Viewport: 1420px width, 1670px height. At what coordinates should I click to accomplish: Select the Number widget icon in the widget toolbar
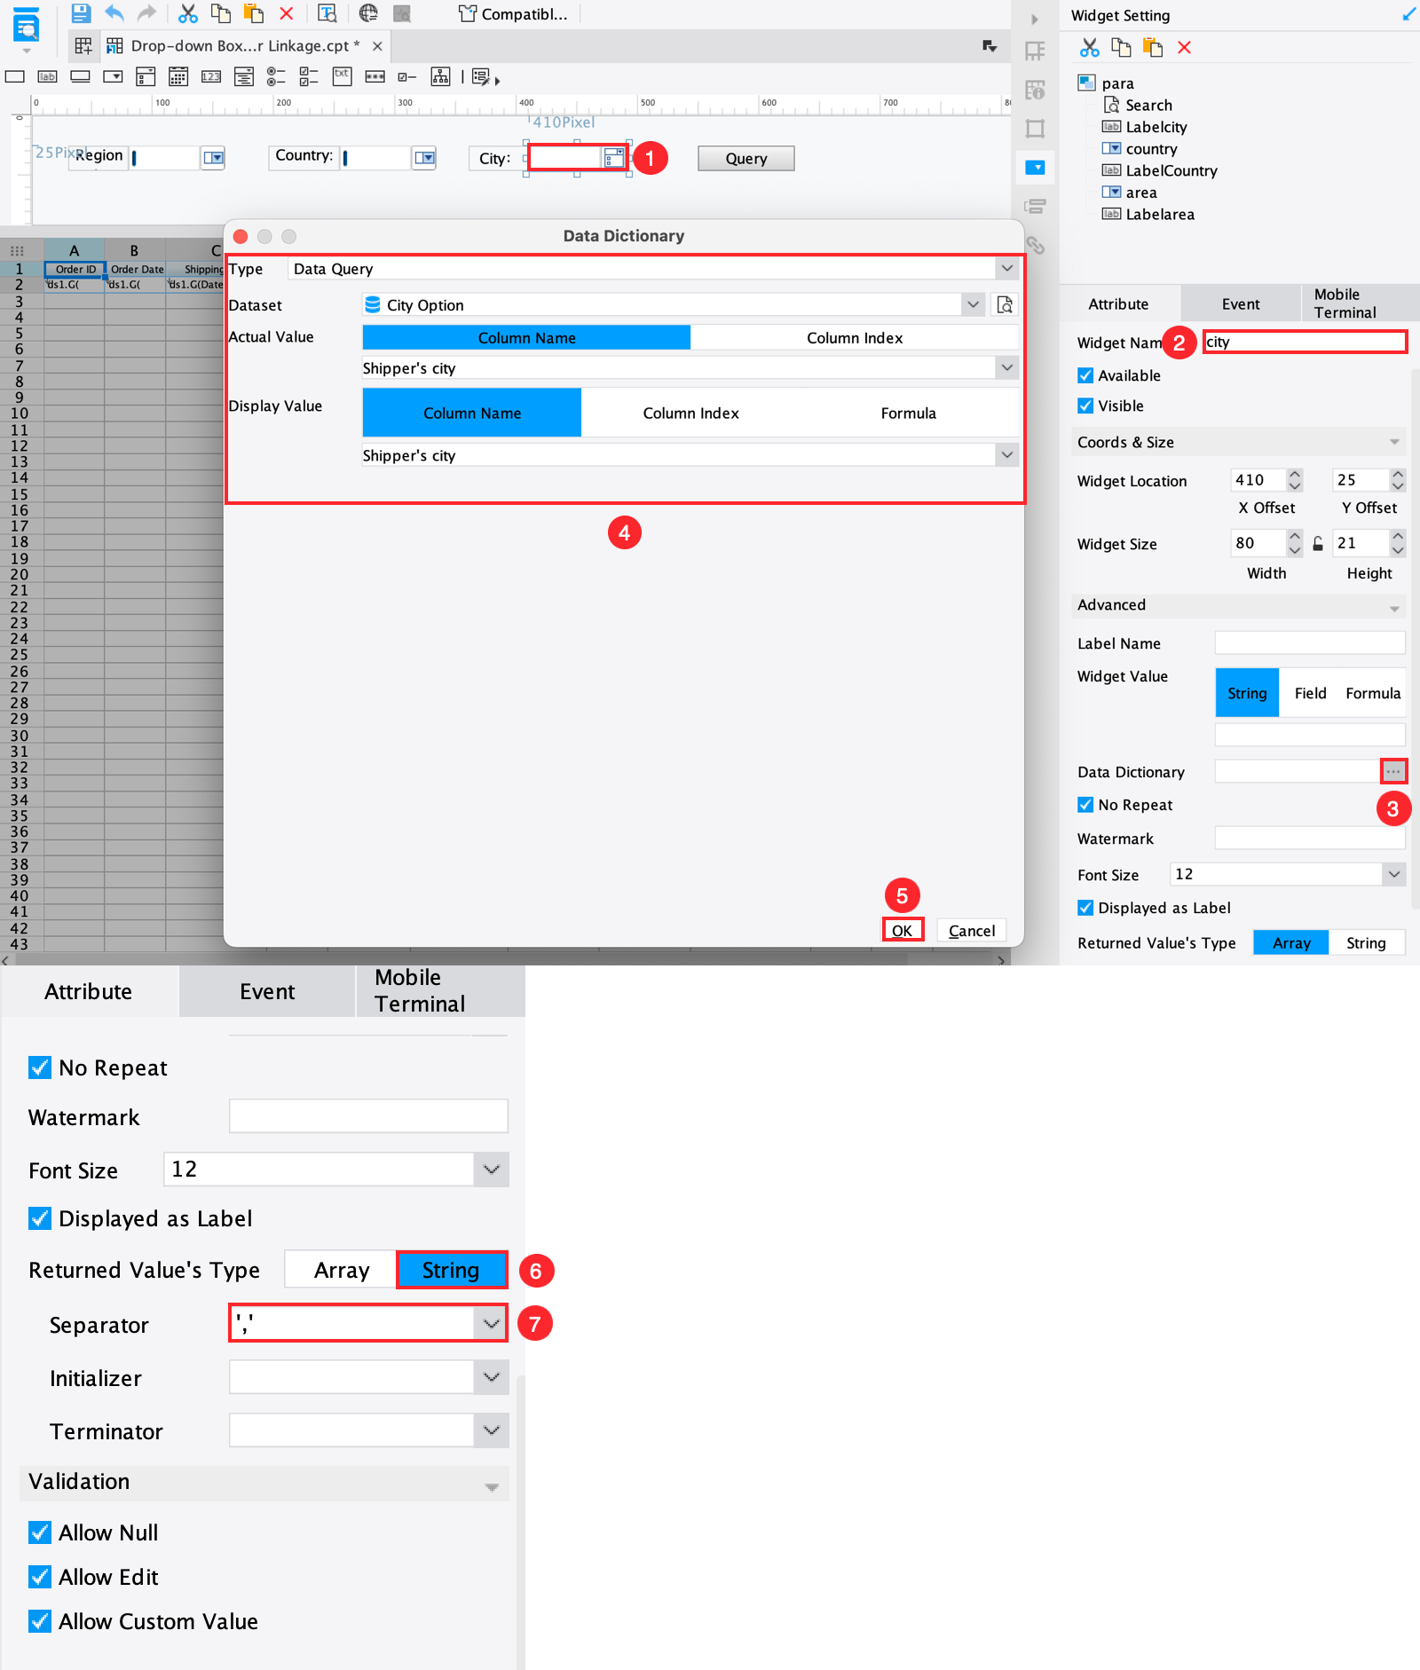pyautogui.click(x=210, y=77)
